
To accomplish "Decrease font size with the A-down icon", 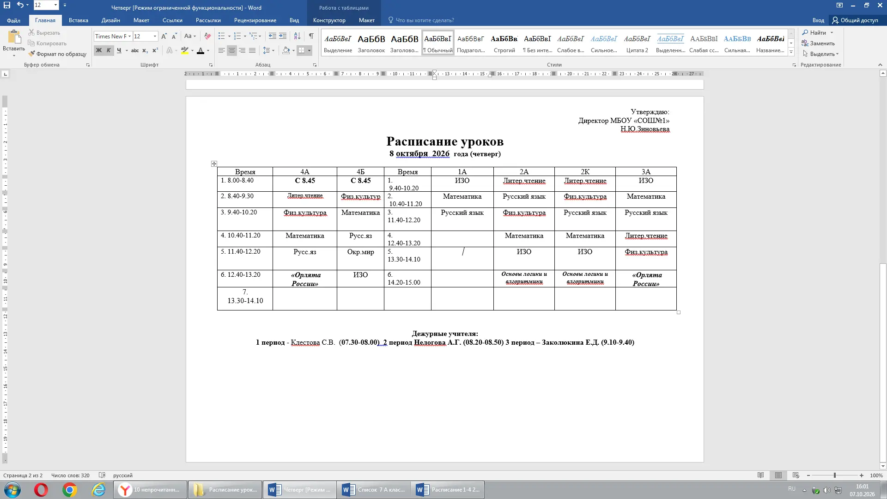I will 174,36.
